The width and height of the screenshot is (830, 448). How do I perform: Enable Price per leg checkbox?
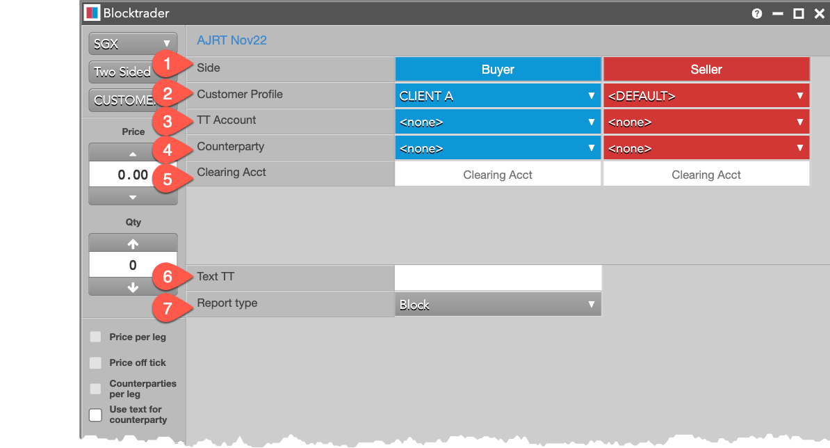[x=96, y=337]
